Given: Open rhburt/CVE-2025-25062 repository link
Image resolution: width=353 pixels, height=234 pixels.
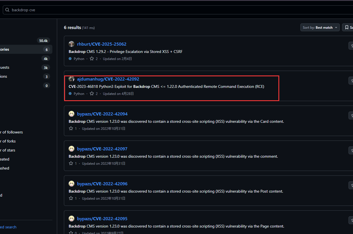Looking at the screenshot, I should (102, 44).
